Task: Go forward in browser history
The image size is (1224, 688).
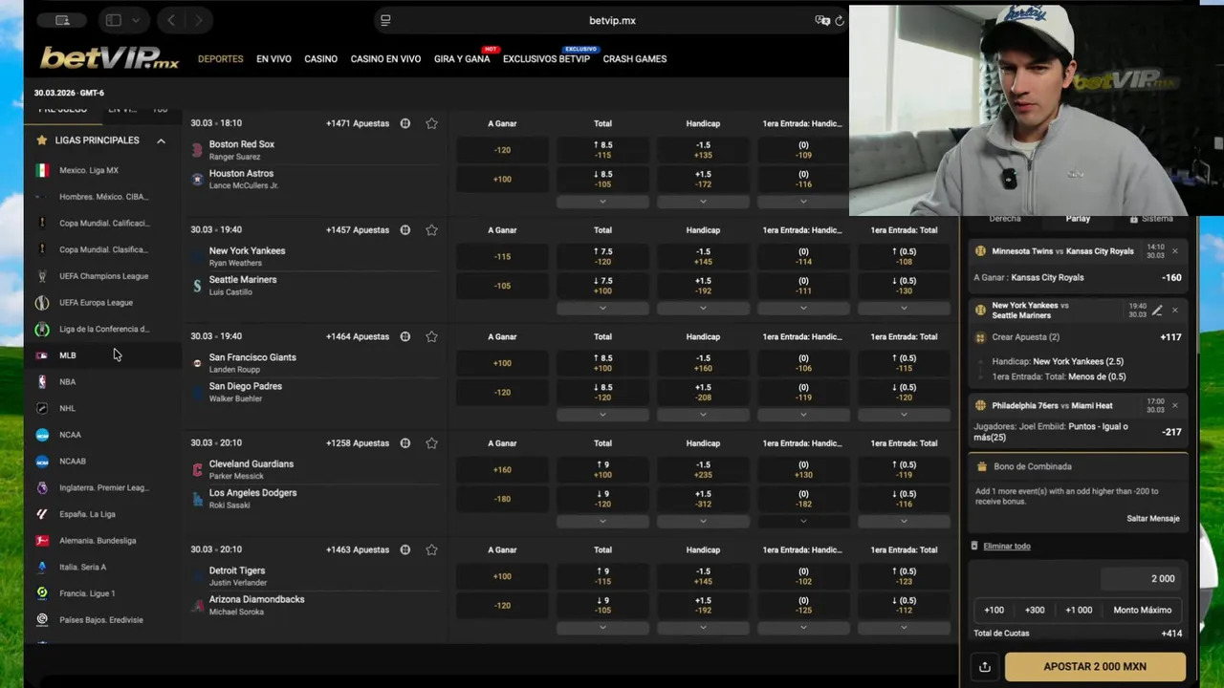Action: point(199,20)
